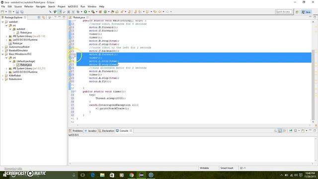This screenshot has height=179, width=318.
Task: Click the Debug bug icon in toolbar
Action: pyautogui.click(x=78, y=12)
